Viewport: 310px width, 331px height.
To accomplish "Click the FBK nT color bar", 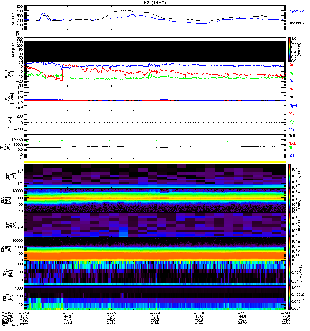I will pyautogui.click(x=289, y=298).
